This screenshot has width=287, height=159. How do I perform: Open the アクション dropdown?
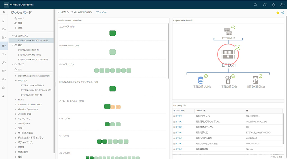point(101,12)
